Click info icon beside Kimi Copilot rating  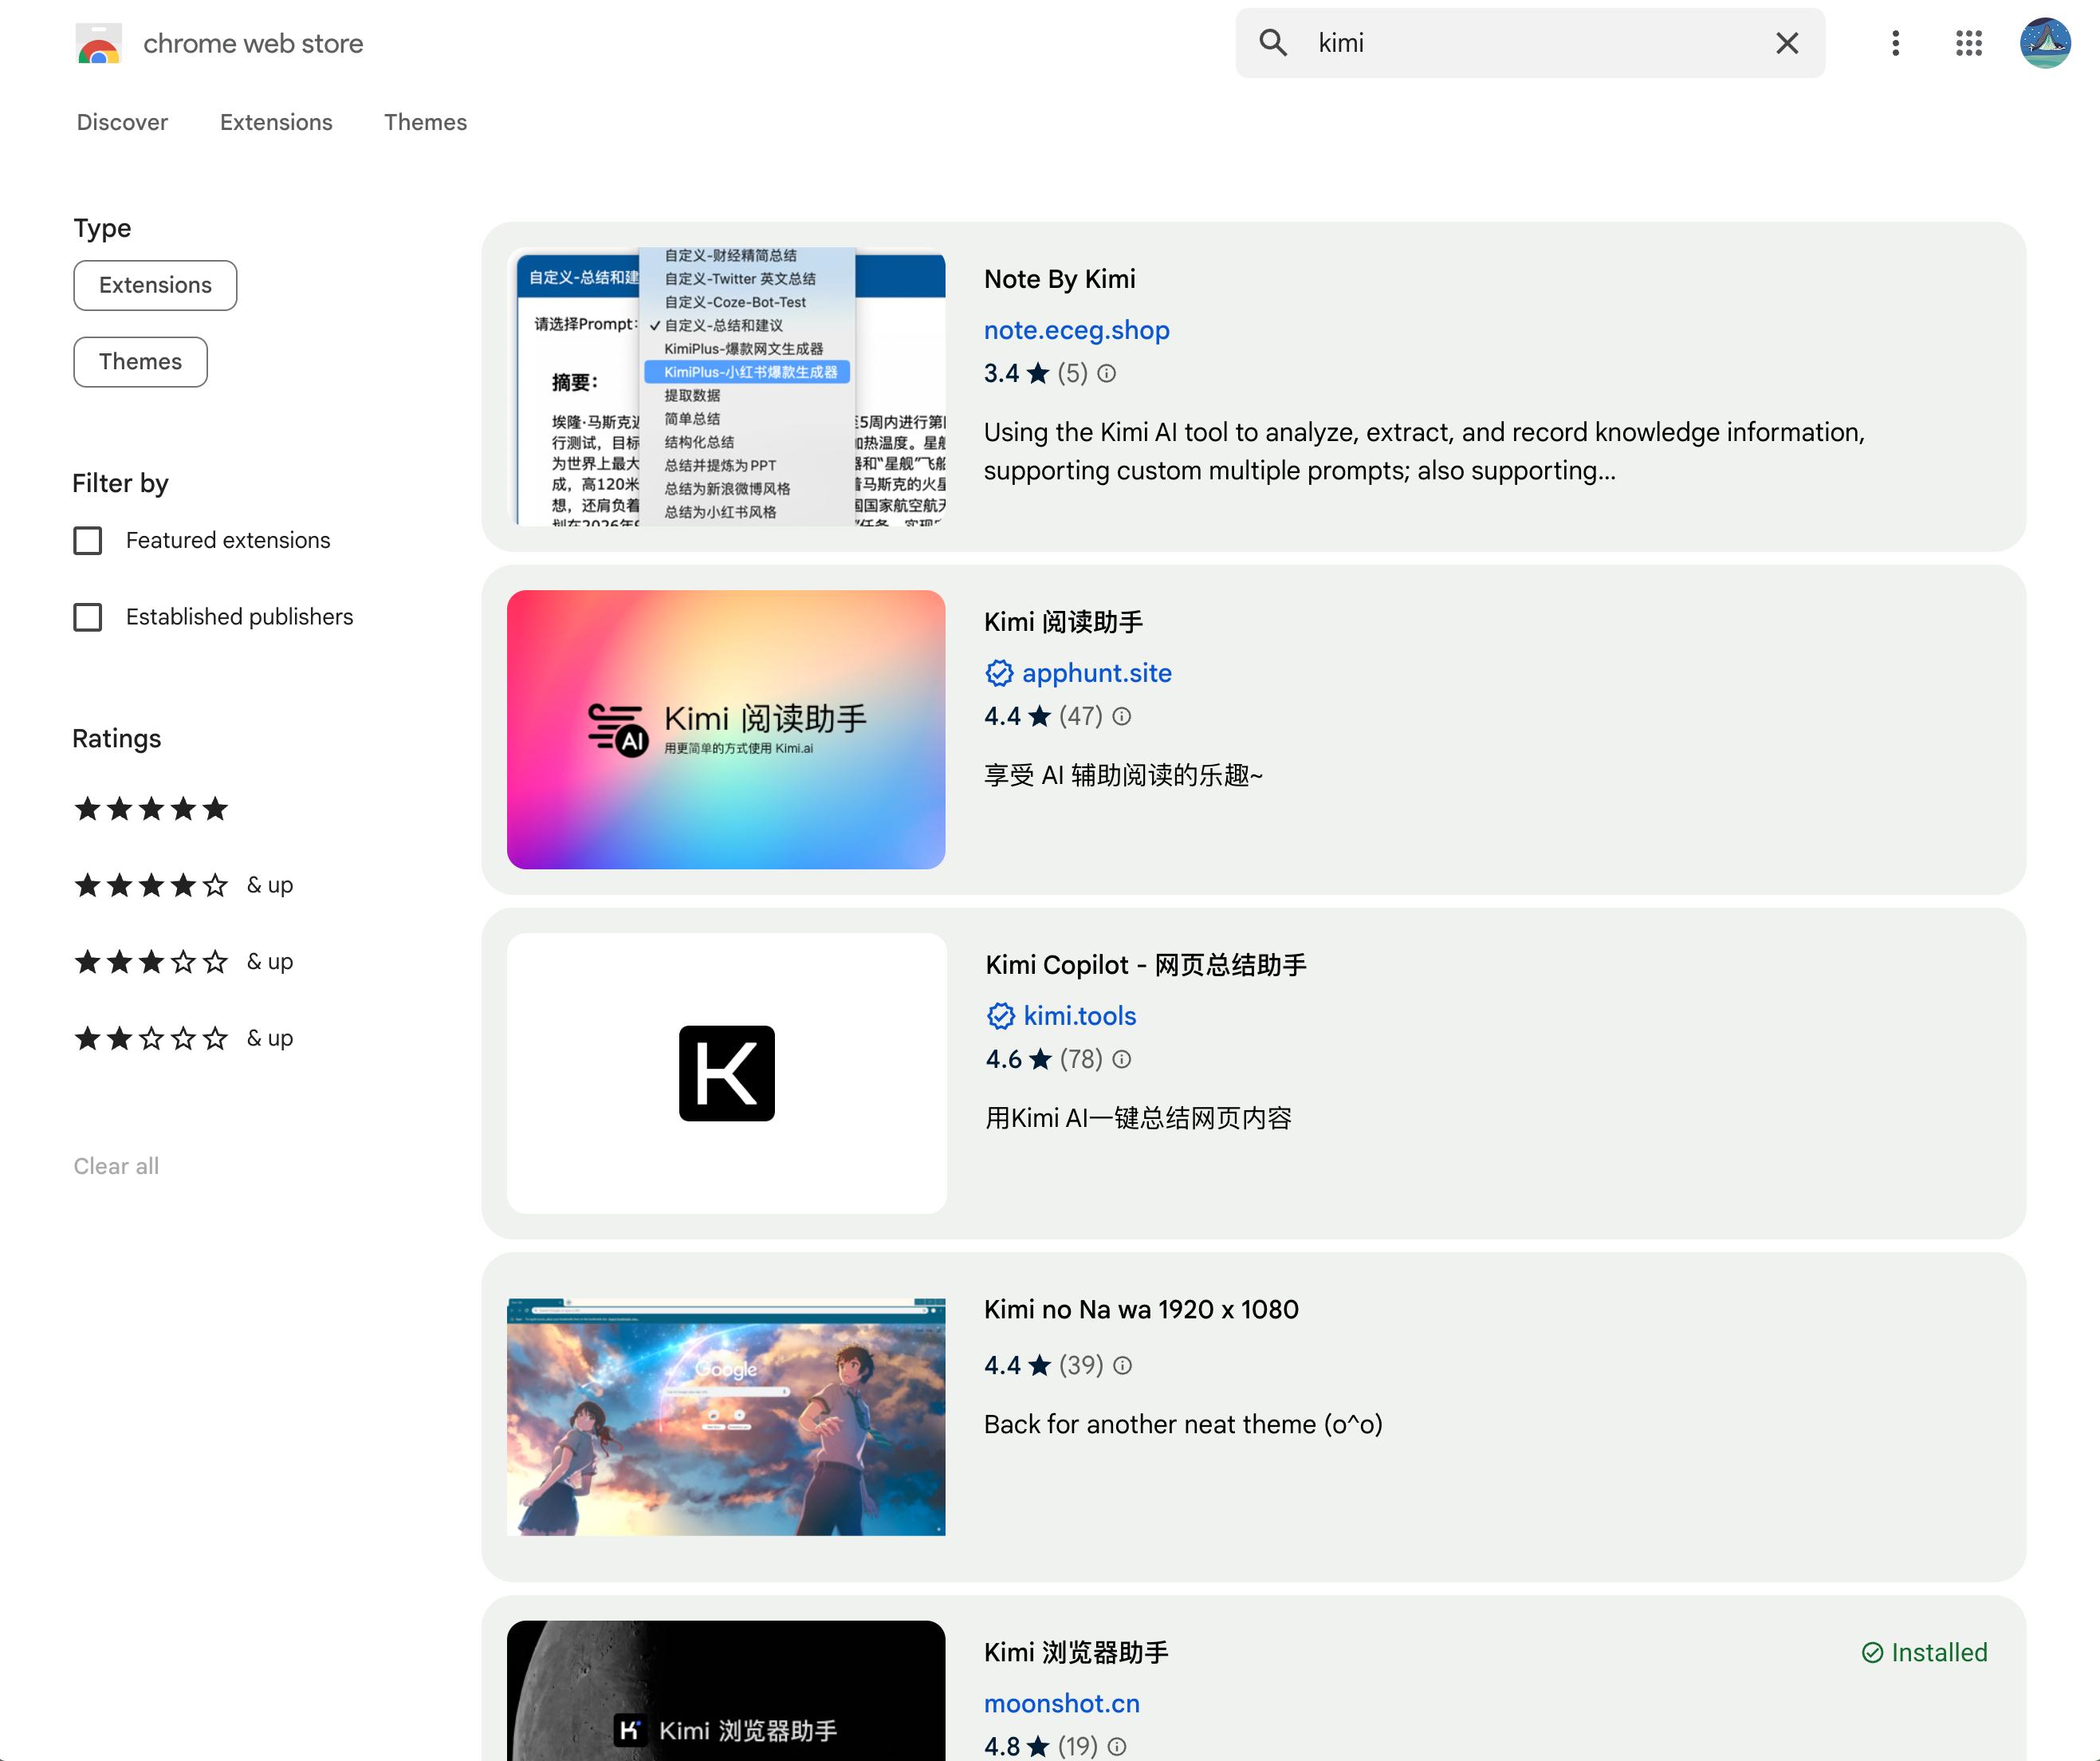1122,1058
